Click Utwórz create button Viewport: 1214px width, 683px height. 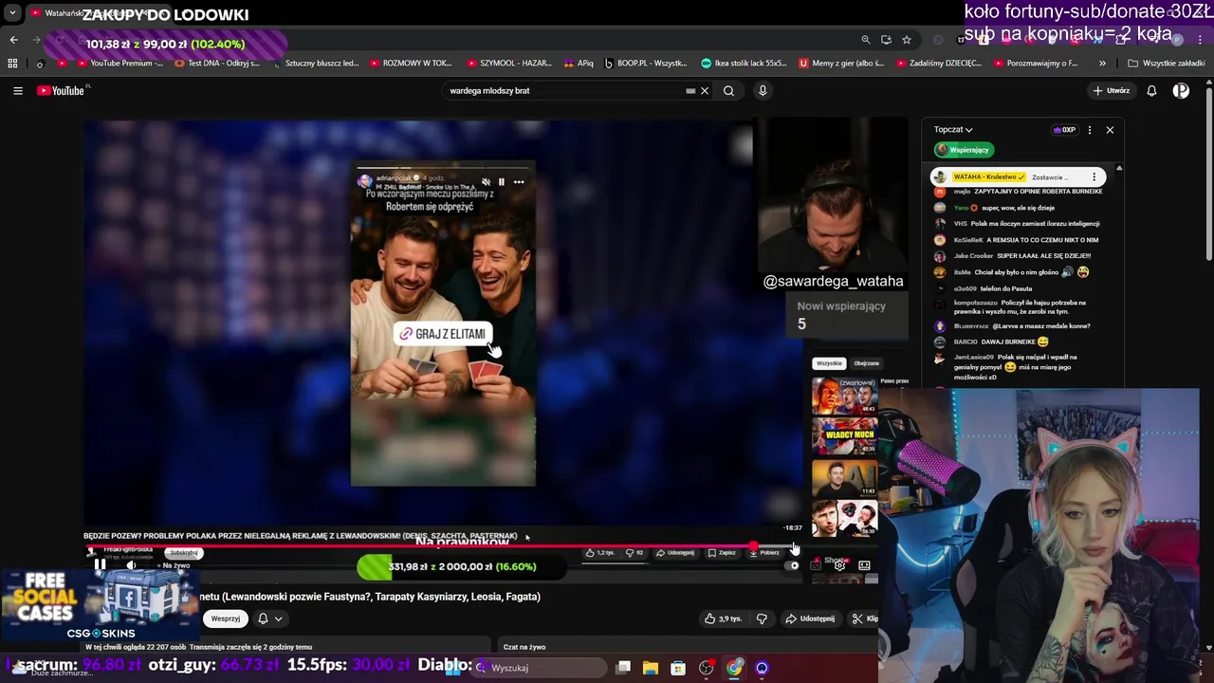(x=1111, y=91)
